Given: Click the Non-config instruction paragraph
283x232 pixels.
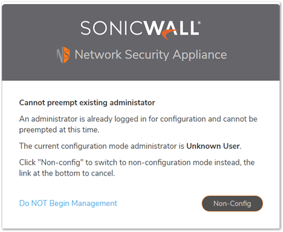Looking at the screenshot, I should [x=137, y=168].
